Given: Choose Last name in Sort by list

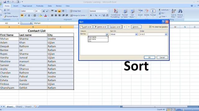Looking at the screenshot, I should [98, 39].
